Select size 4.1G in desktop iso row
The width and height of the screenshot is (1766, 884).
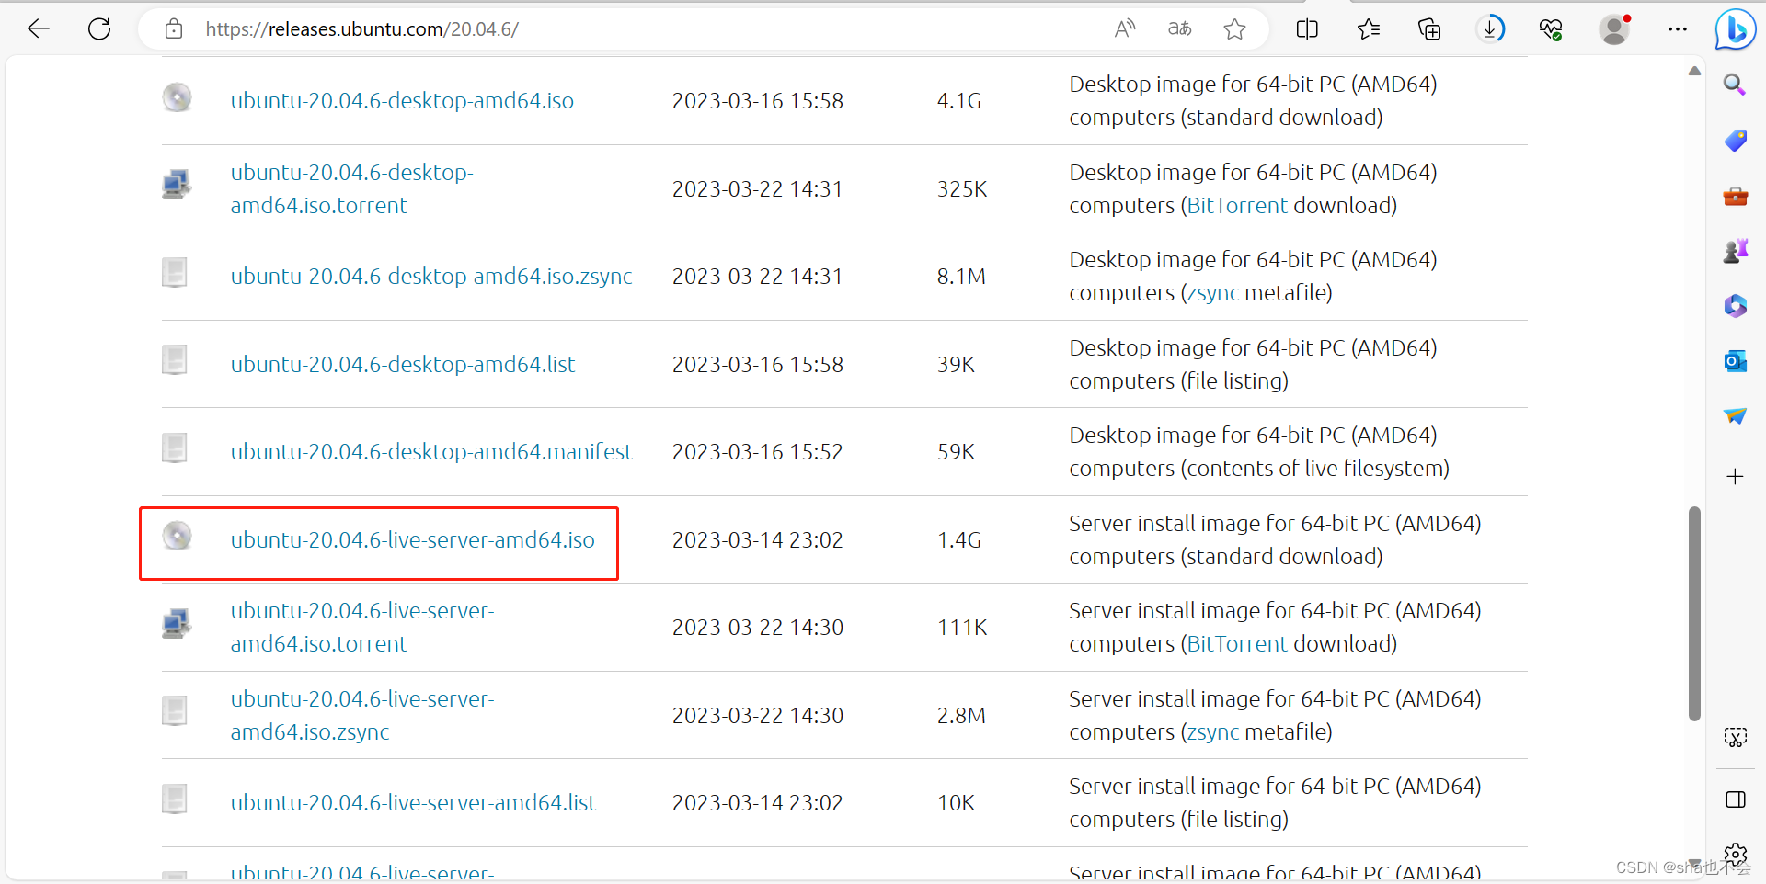tap(959, 101)
